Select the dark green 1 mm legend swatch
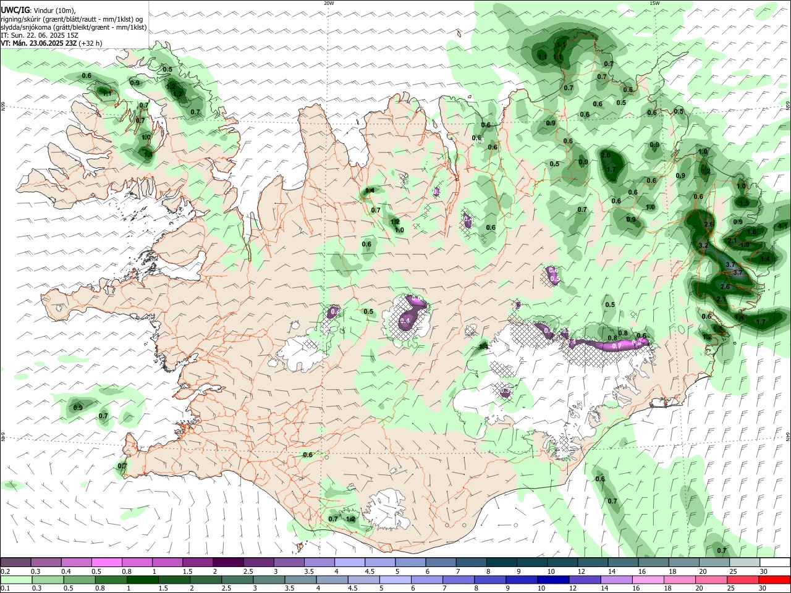 [x=142, y=579]
